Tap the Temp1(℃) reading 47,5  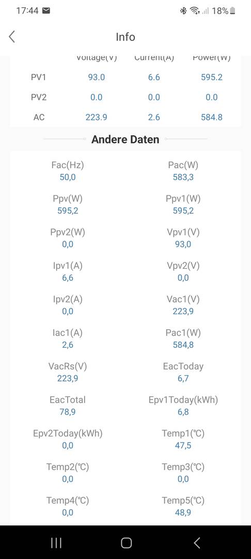(183, 445)
